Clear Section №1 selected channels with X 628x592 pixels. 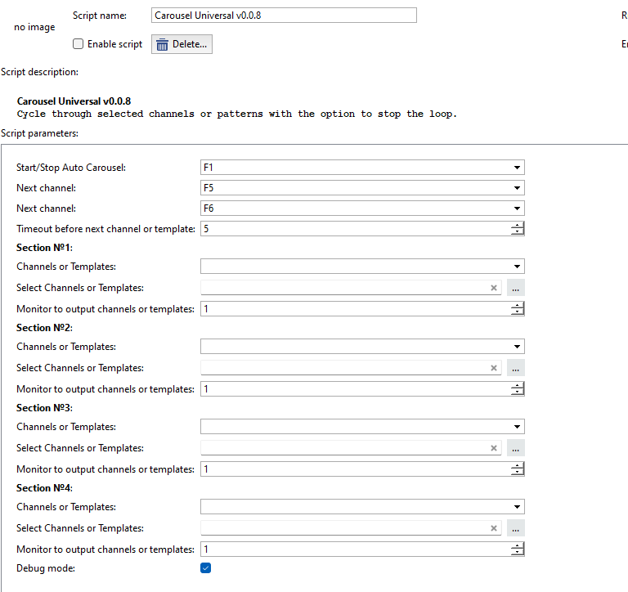(x=493, y=288)
